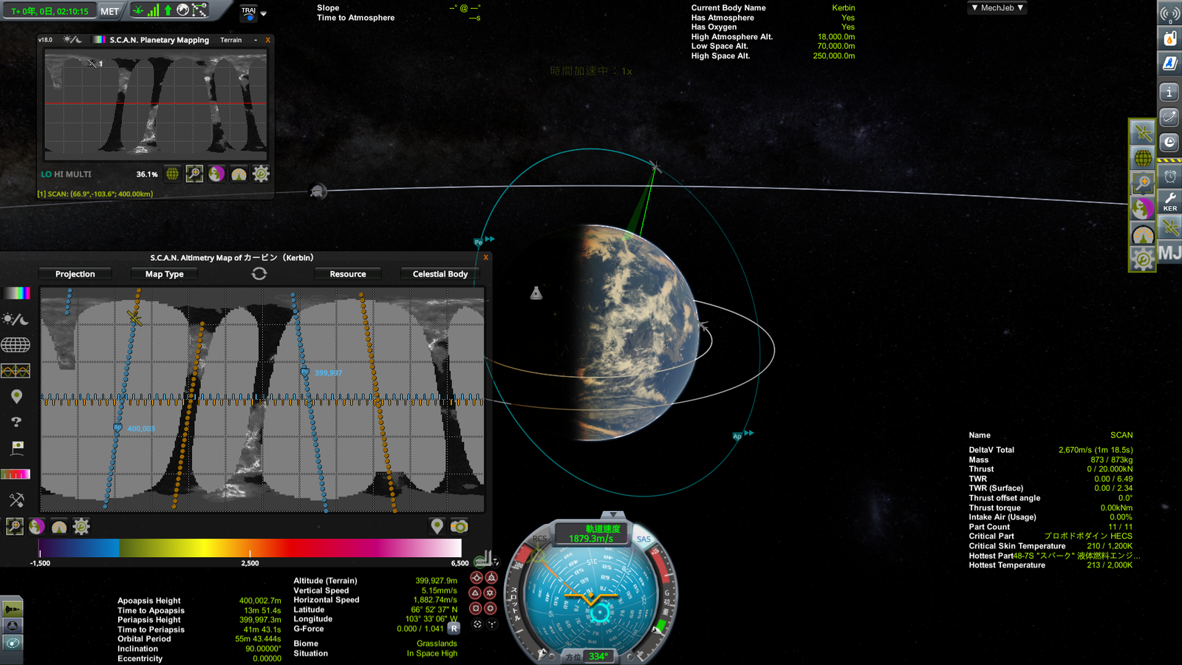Open zoom map from Altimetry Map bottom toolbar
This screenshot has height=665, width=1182.
[x=15, y=526]
